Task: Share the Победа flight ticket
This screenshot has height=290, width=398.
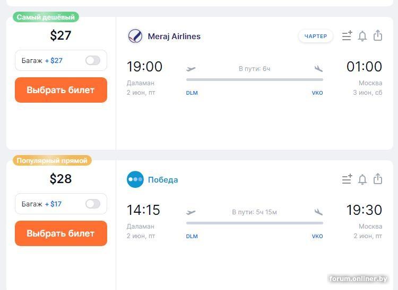Action: pos(378,179)
